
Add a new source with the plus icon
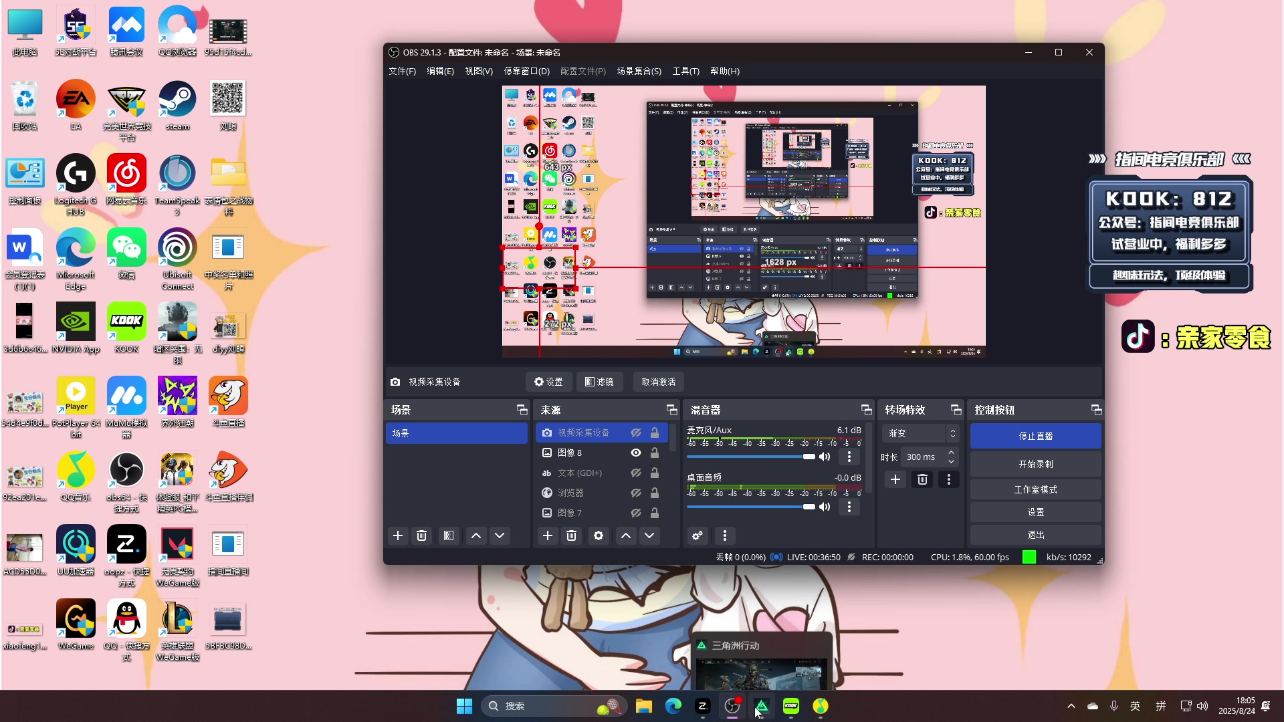tap(548, 535)
